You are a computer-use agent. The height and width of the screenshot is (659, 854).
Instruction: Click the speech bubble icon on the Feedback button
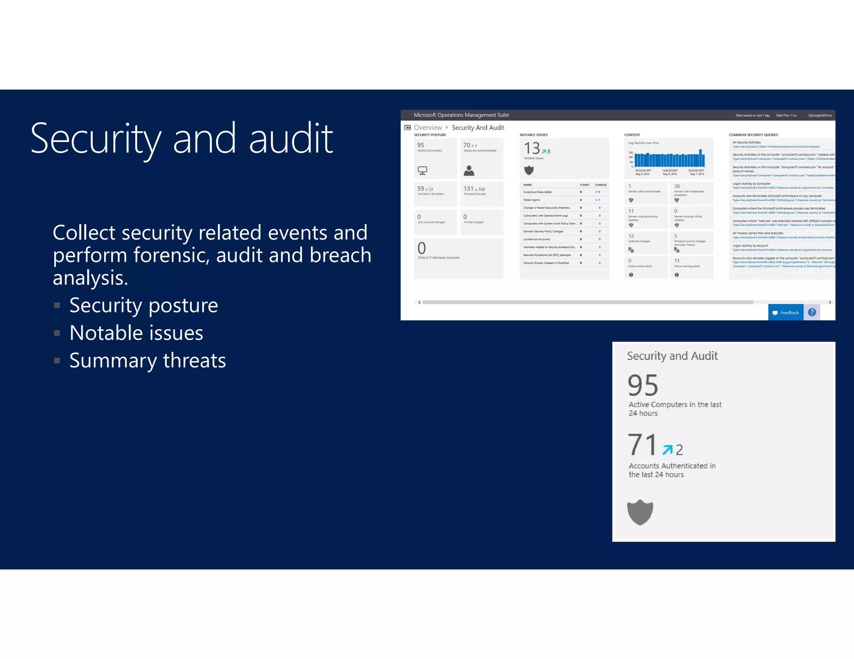pos(775,313)
